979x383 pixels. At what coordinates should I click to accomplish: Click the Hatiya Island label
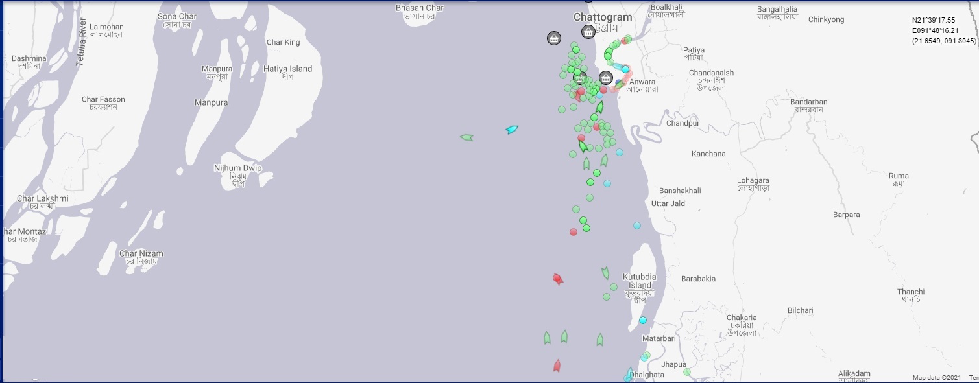tap(287, 69)
